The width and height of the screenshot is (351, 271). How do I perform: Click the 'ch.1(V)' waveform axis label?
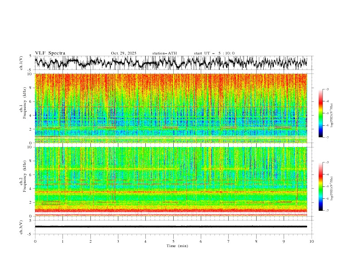click(x=21, y=63)
